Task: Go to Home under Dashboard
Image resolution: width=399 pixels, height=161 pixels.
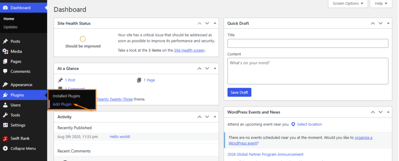Action: [9, 19]
